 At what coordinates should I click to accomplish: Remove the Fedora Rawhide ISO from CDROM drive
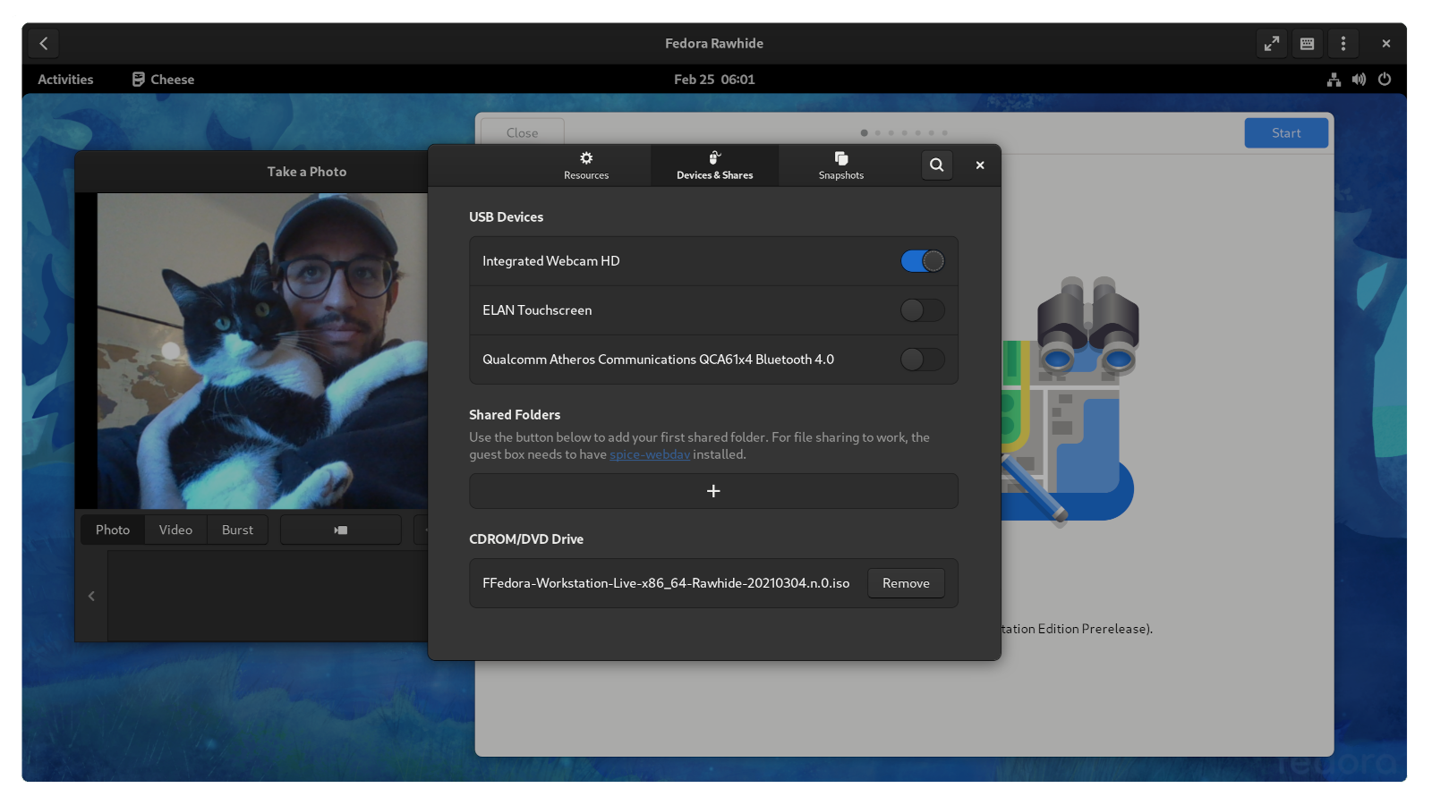click(906, 582)
